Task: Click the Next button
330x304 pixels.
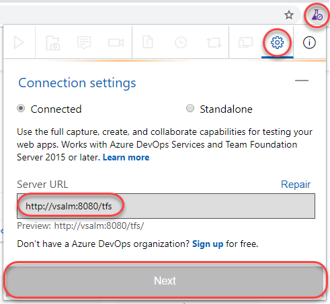Action: (x=165, y=281)
